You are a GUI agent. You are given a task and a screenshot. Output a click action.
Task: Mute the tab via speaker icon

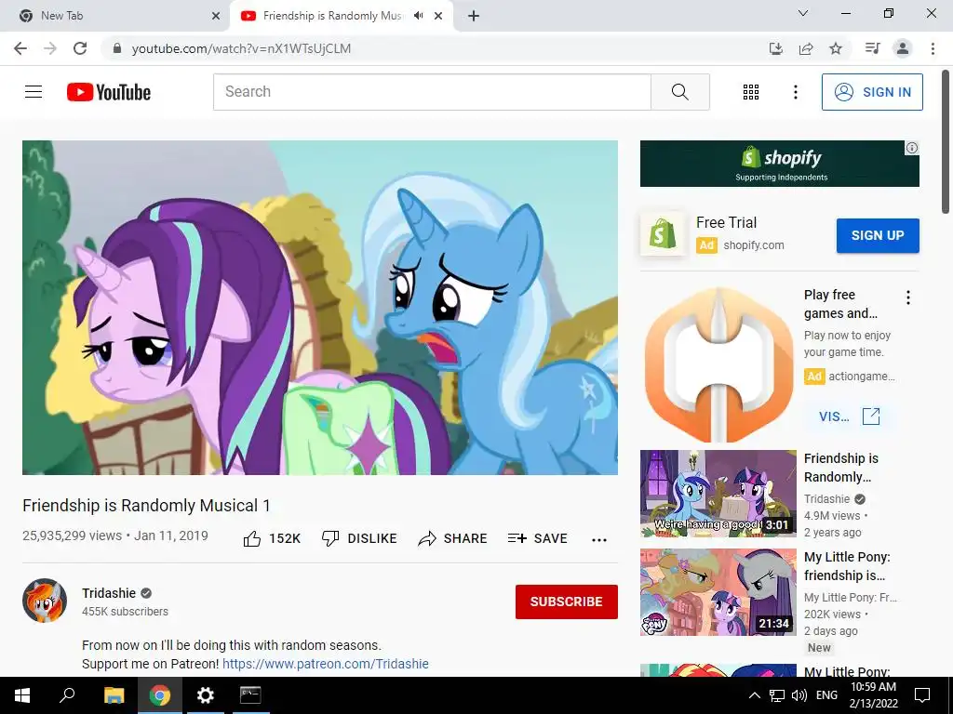click(418, 16)
